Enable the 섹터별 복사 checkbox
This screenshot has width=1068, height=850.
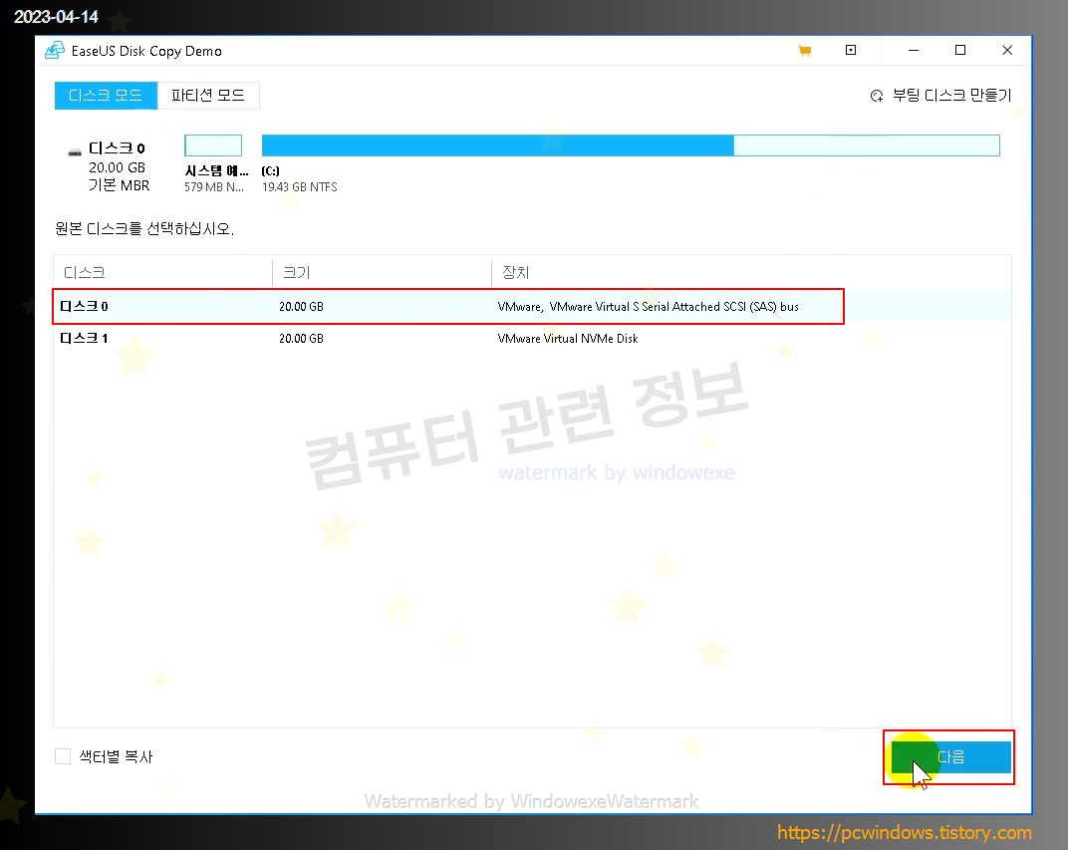tap(63, 756)
